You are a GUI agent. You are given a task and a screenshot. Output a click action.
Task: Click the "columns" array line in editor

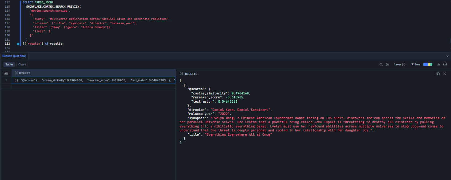tap(85, 23)
